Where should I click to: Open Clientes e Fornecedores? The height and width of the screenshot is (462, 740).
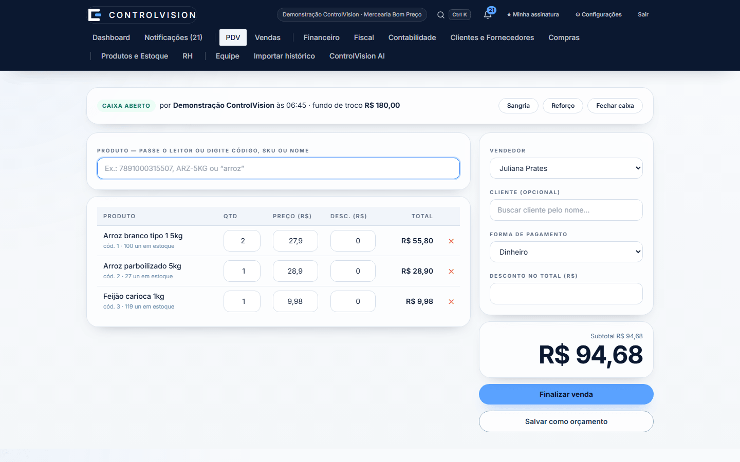coord(492,37)
